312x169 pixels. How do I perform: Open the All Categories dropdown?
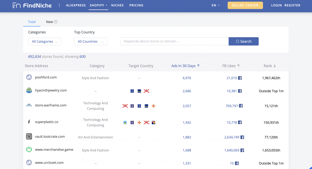point(45,41)
